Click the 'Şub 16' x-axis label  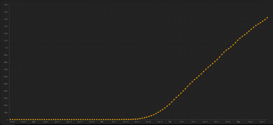pyautogui.click(x=69, y=122)
